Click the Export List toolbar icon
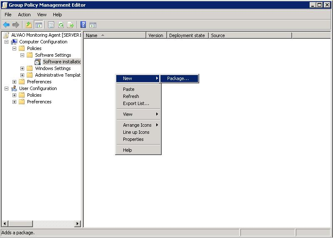Viewport: 333px width, 238px height. click(70, 25)
